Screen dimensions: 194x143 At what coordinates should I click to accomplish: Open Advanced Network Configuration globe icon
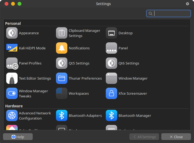[x=12, y=115]
